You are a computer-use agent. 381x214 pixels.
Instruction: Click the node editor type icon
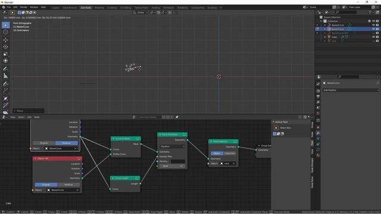[x=4, y=117]
